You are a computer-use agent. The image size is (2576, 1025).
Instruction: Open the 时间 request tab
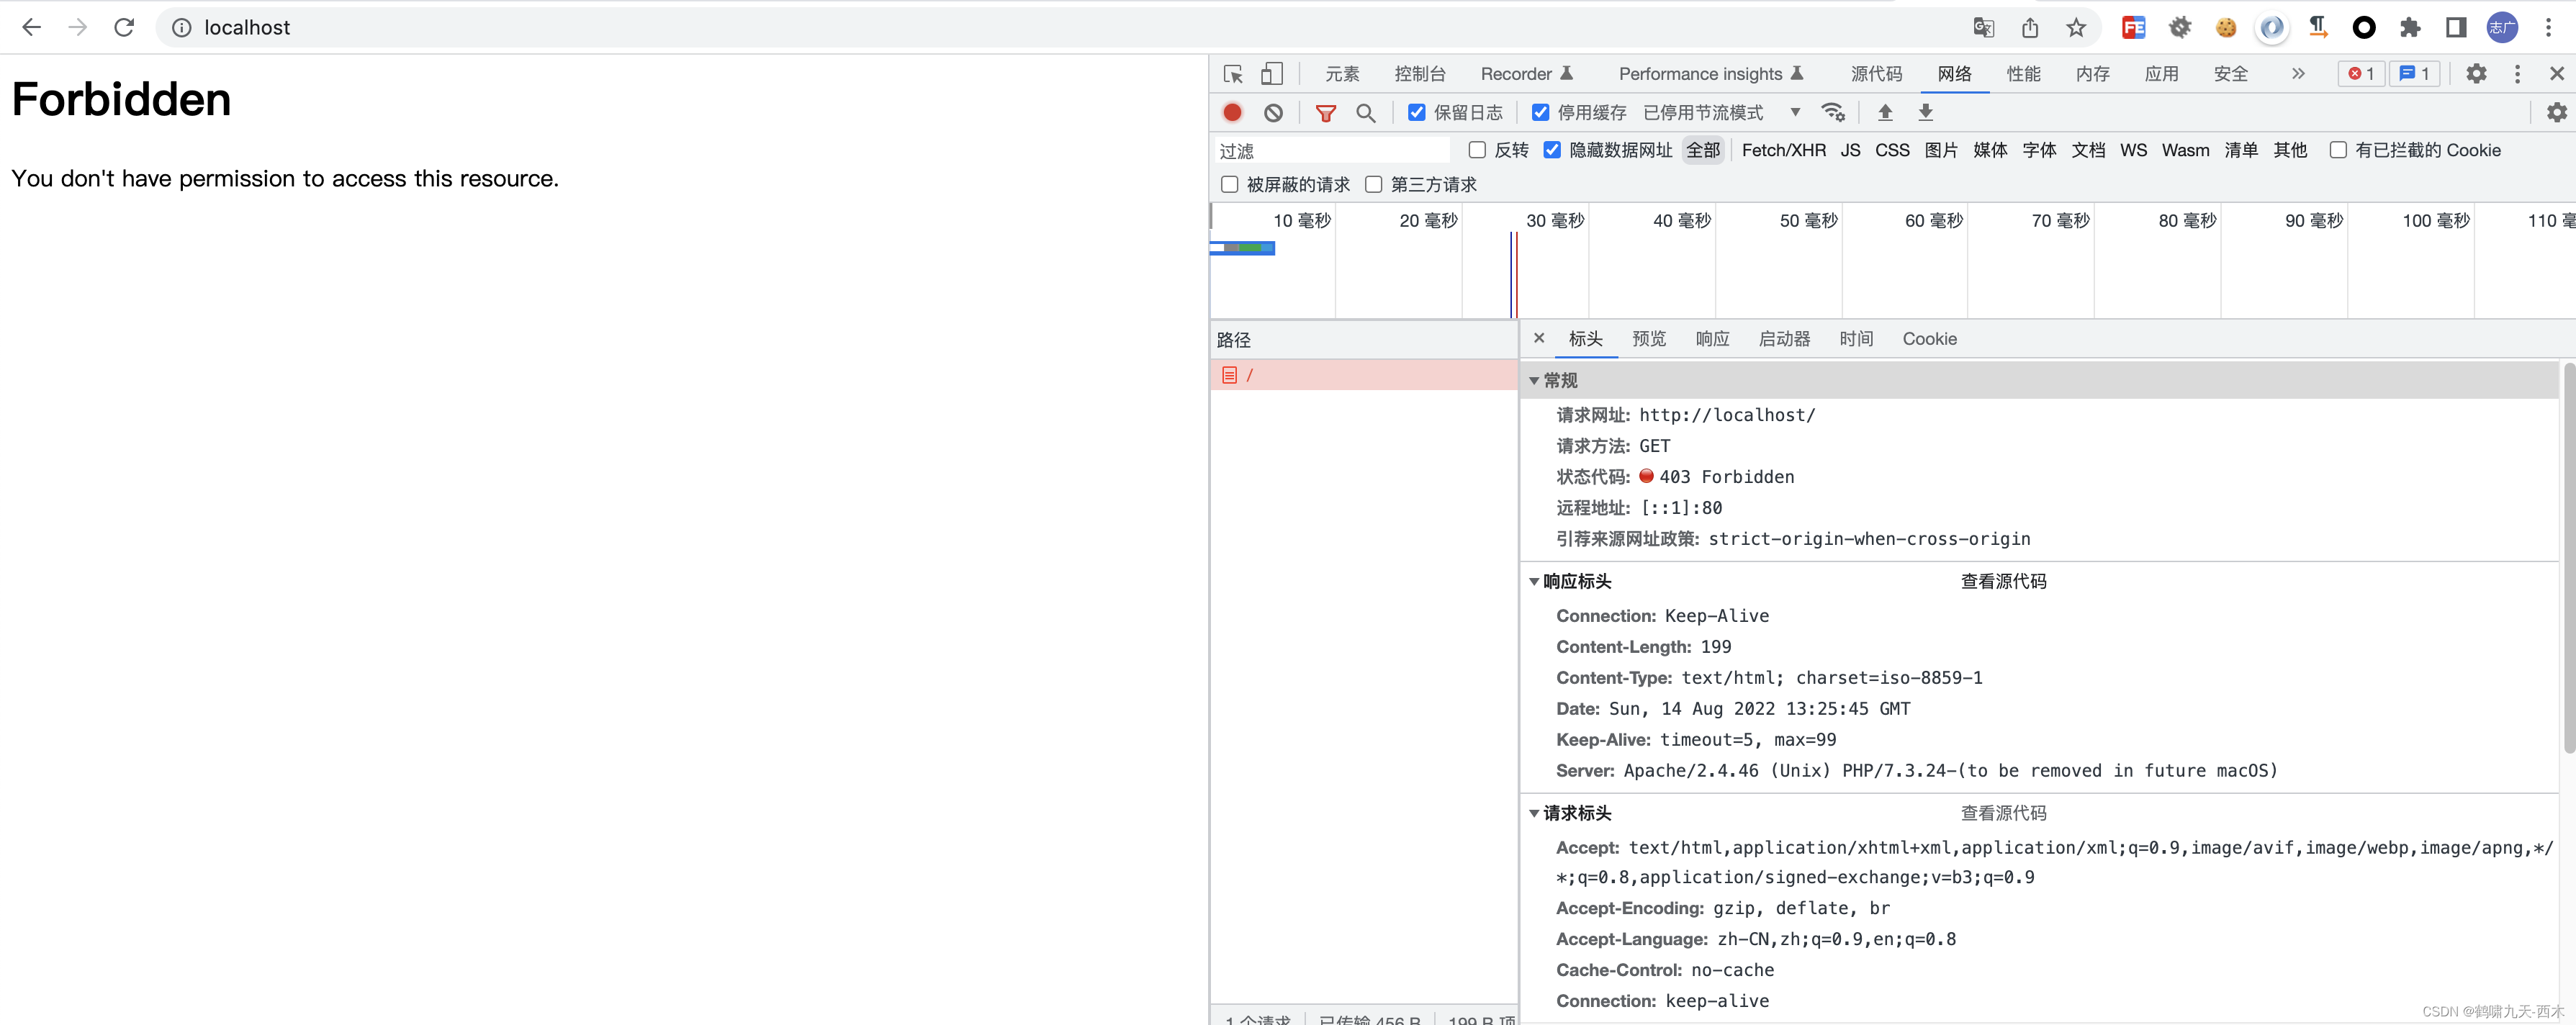point(1856,339)
